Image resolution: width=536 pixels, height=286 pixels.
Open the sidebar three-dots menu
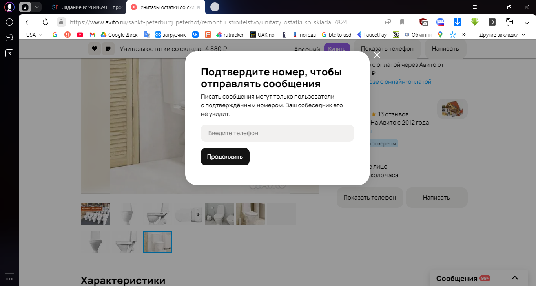pos(9,279)
